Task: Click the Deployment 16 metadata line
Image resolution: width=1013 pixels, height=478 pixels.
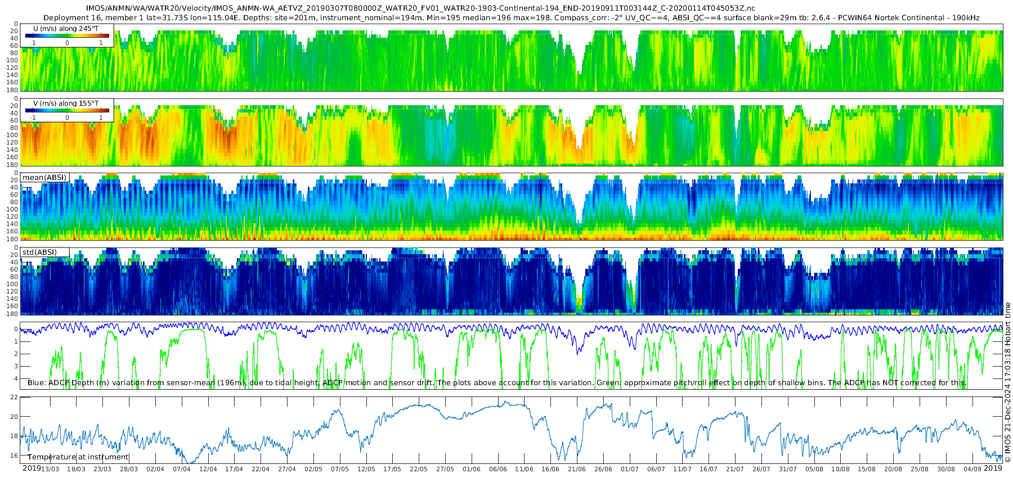Action: click(x=511, y=18)
